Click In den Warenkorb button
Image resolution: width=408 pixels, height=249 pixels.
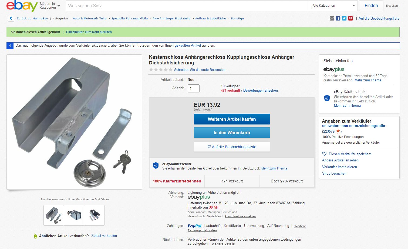pyautogui.click(x=232, y=133)
